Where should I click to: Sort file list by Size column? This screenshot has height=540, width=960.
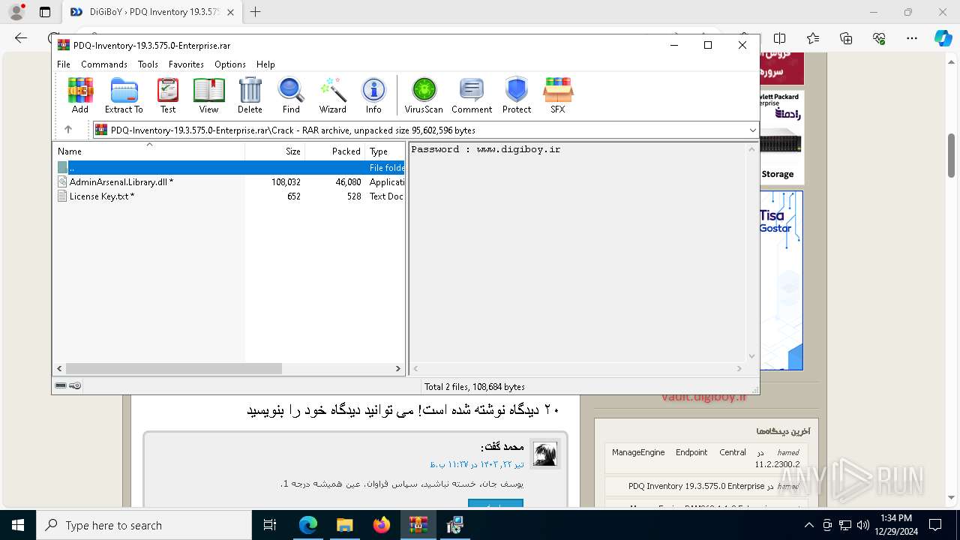(274, 151)
